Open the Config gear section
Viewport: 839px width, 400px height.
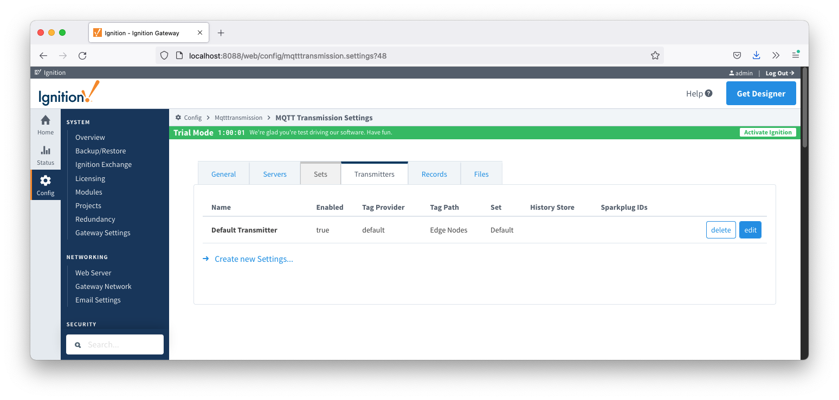pos(46,180)
